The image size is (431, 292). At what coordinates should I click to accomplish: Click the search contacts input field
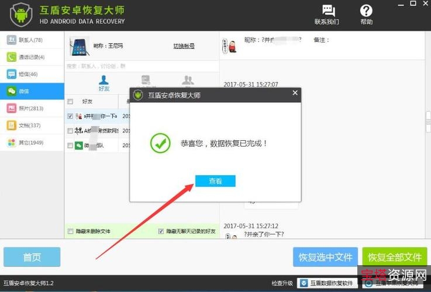tap(142, 66)
